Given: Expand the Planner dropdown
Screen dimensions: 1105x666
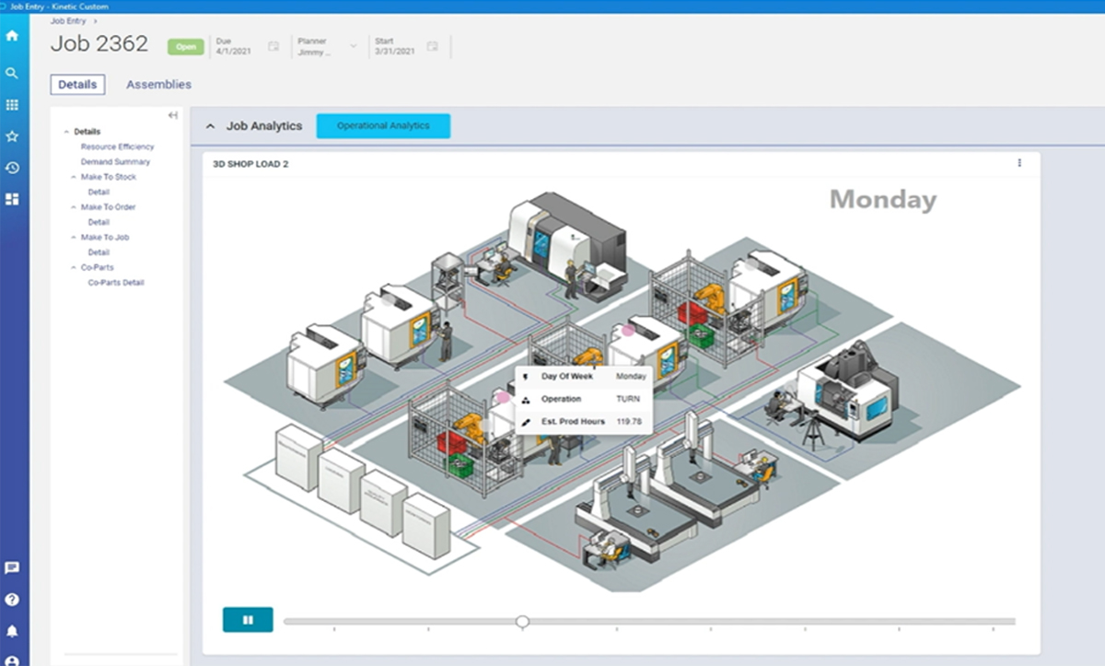Looking at the screenshot, I should click(x=353, y=46).
